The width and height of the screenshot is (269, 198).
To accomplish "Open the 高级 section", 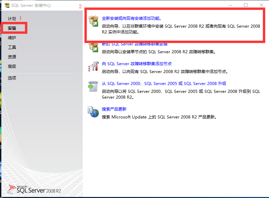I will coord(12,67).
